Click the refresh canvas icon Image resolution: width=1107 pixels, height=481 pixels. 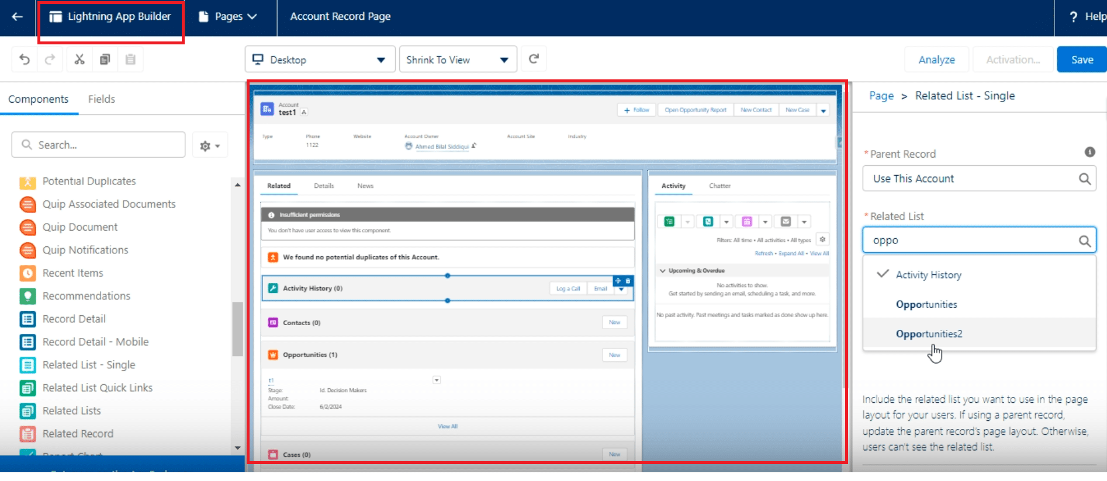(534, 59)
